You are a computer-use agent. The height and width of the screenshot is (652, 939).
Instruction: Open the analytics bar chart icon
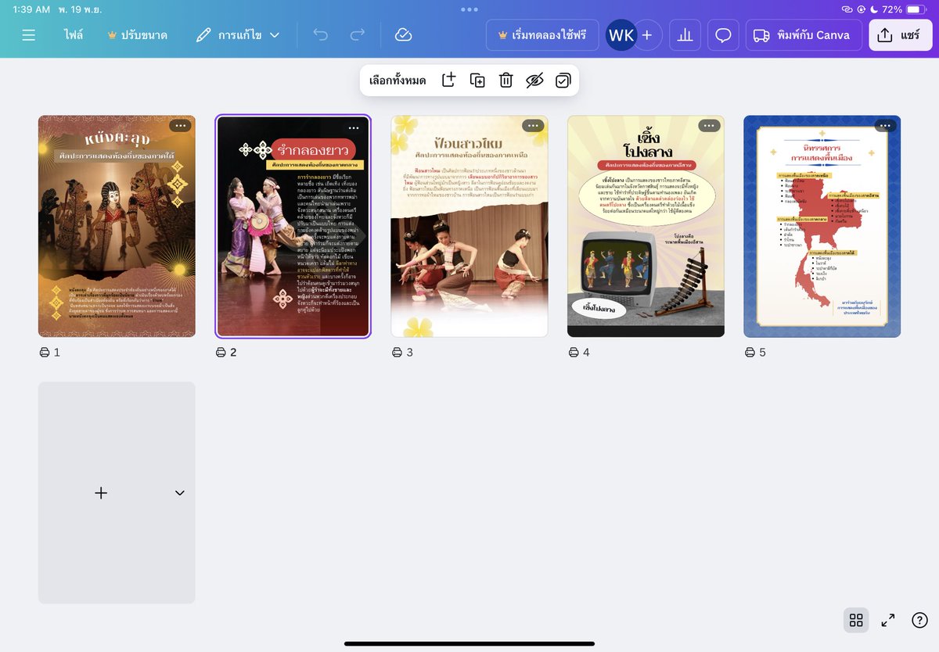(x=685, y=35)
